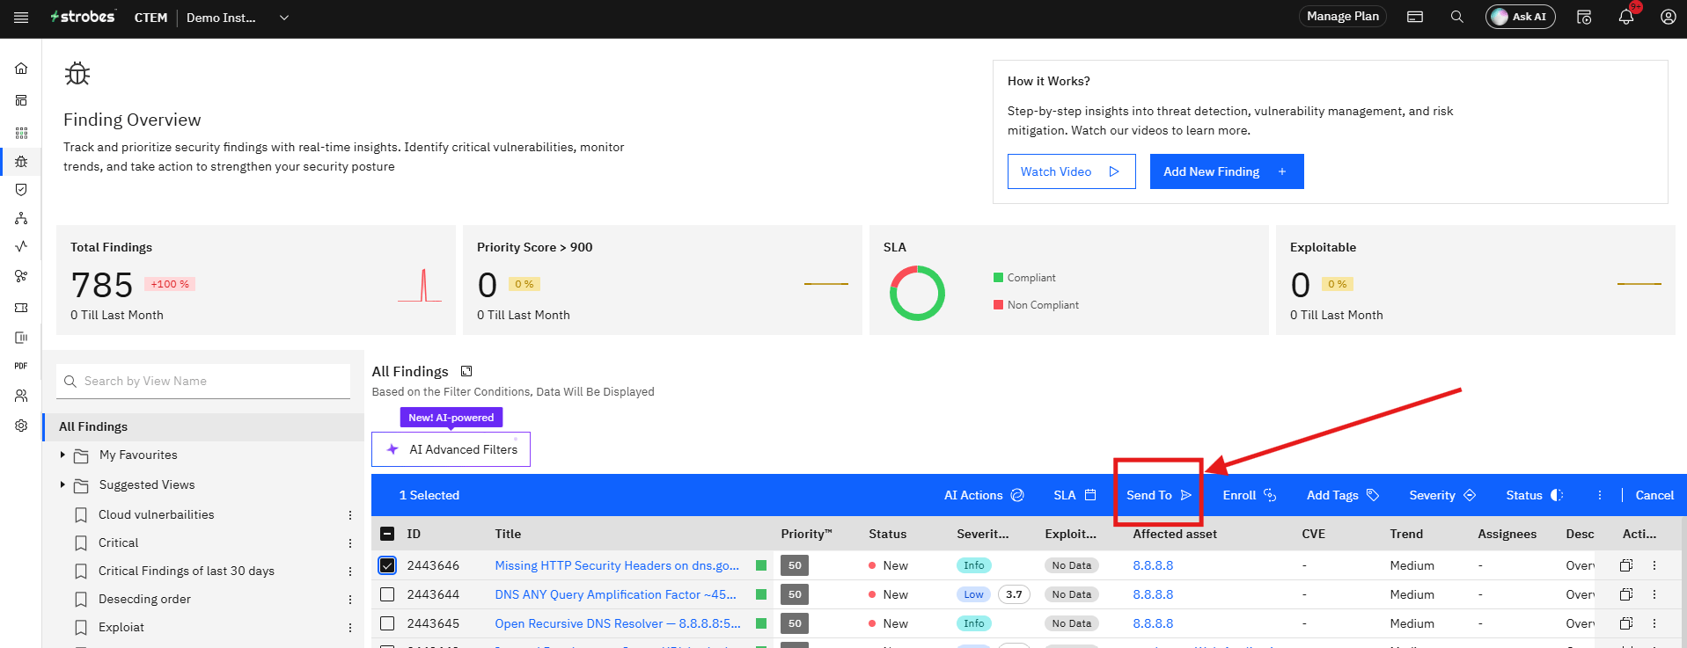Image resolution: width=1687 pixels, height=648 pixels.
Task: Open row options for finding 2443645
Action: 1654,623
